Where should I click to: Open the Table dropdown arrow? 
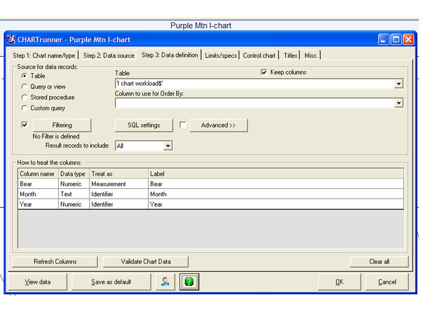click(399, 84)
